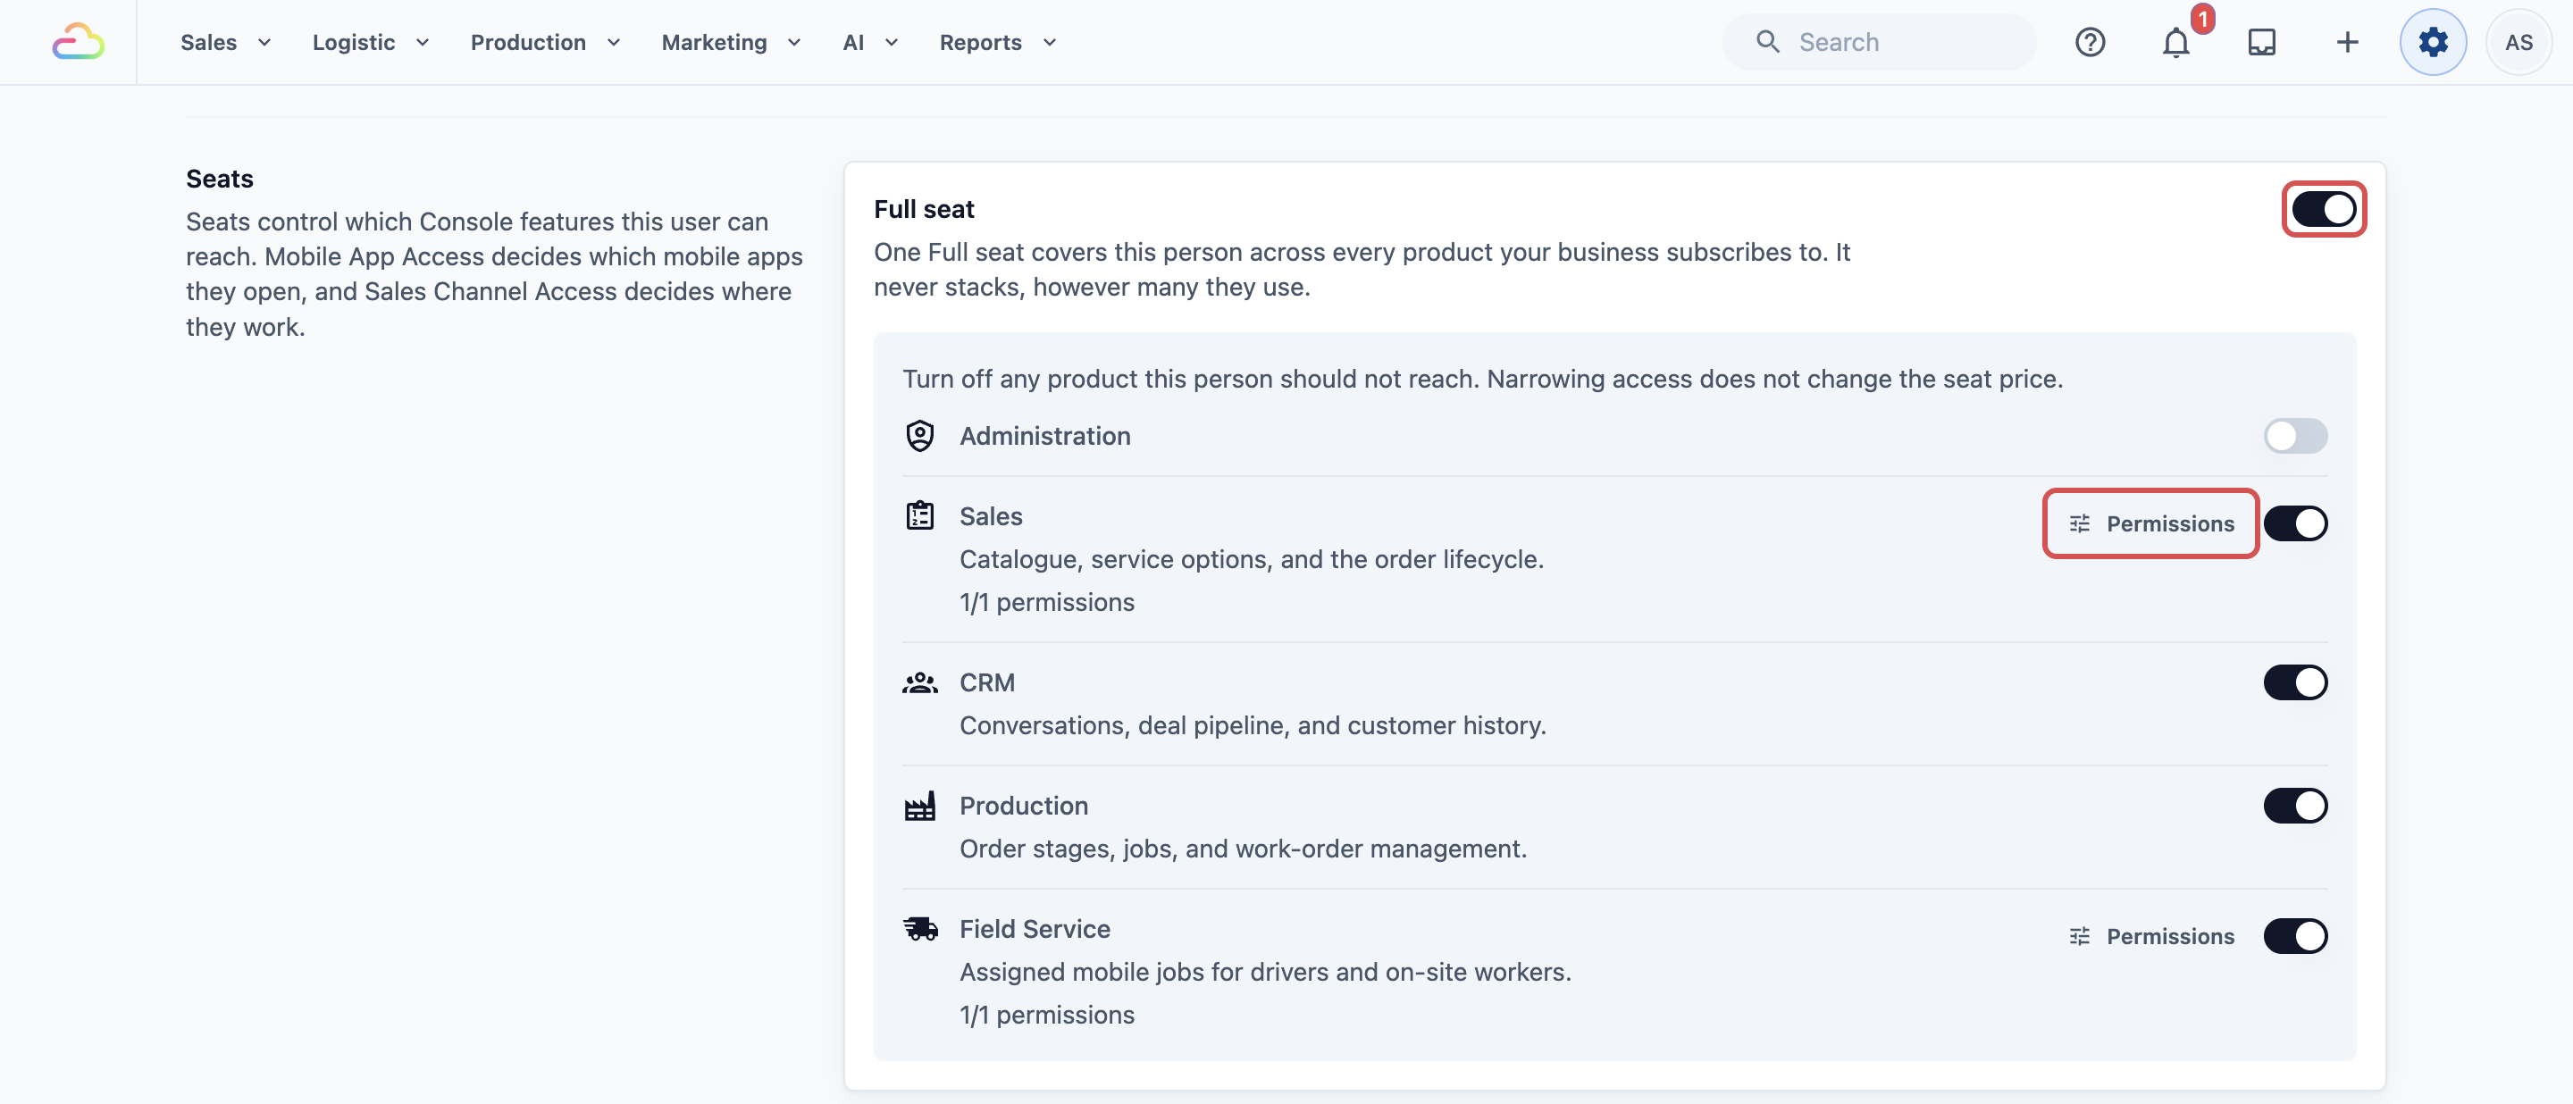The image size is (2573, 1104).
Task: Disable the Sales product toggle
Action: (2295, 523)
